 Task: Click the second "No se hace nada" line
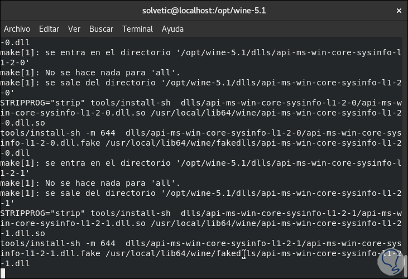(x=89, y=183)
